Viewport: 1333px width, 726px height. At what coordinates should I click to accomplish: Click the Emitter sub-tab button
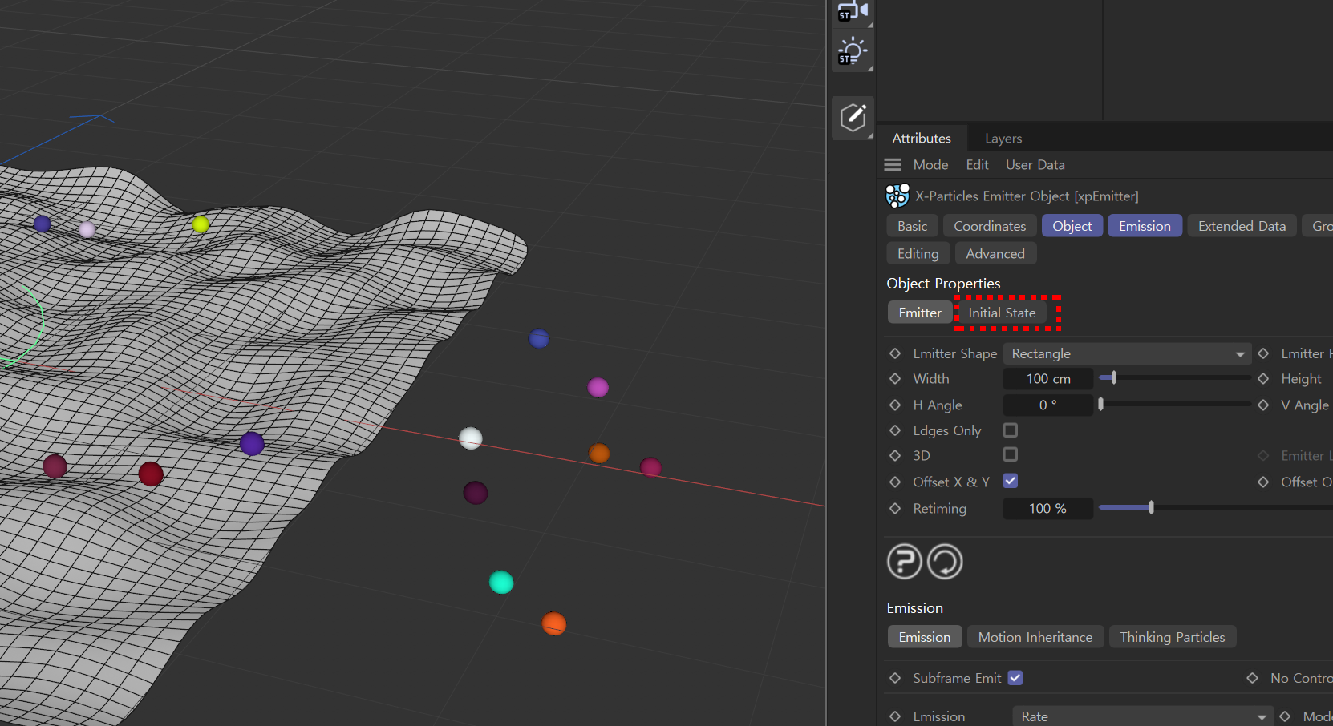[920, 313]
